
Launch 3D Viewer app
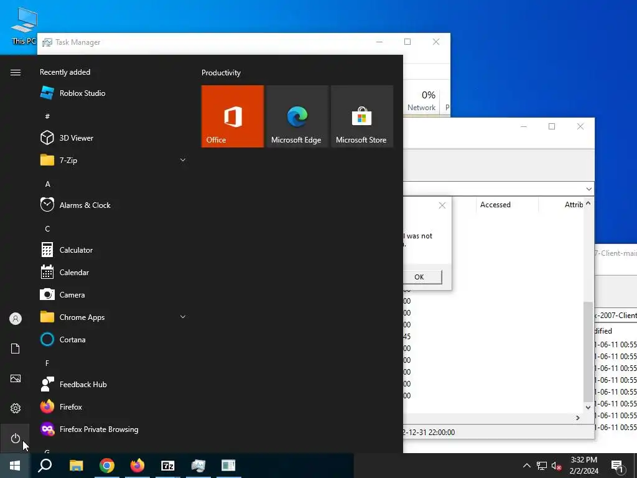(114, 138)
